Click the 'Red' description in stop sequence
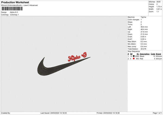 141,59
